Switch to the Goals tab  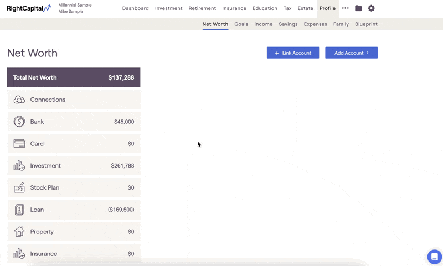tap(241, 24)
